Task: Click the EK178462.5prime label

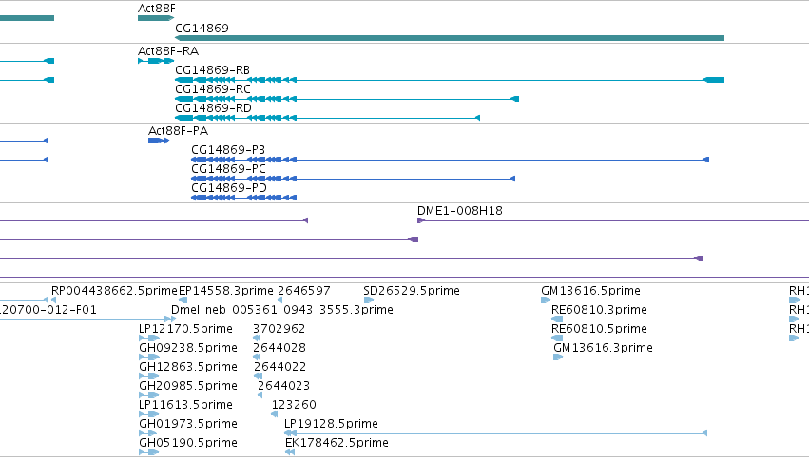Action: point(337,443)
